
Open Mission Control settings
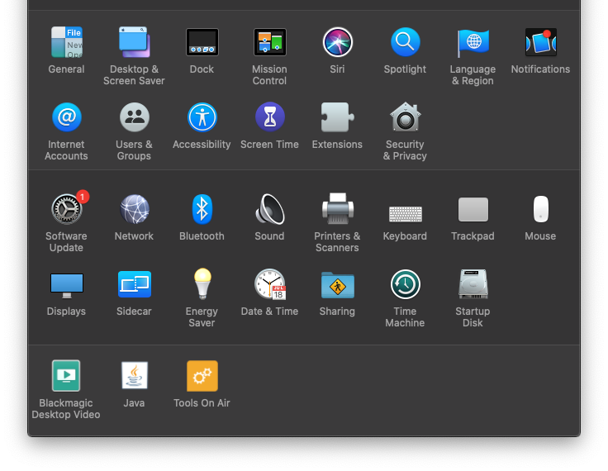[x=270, y=42]
